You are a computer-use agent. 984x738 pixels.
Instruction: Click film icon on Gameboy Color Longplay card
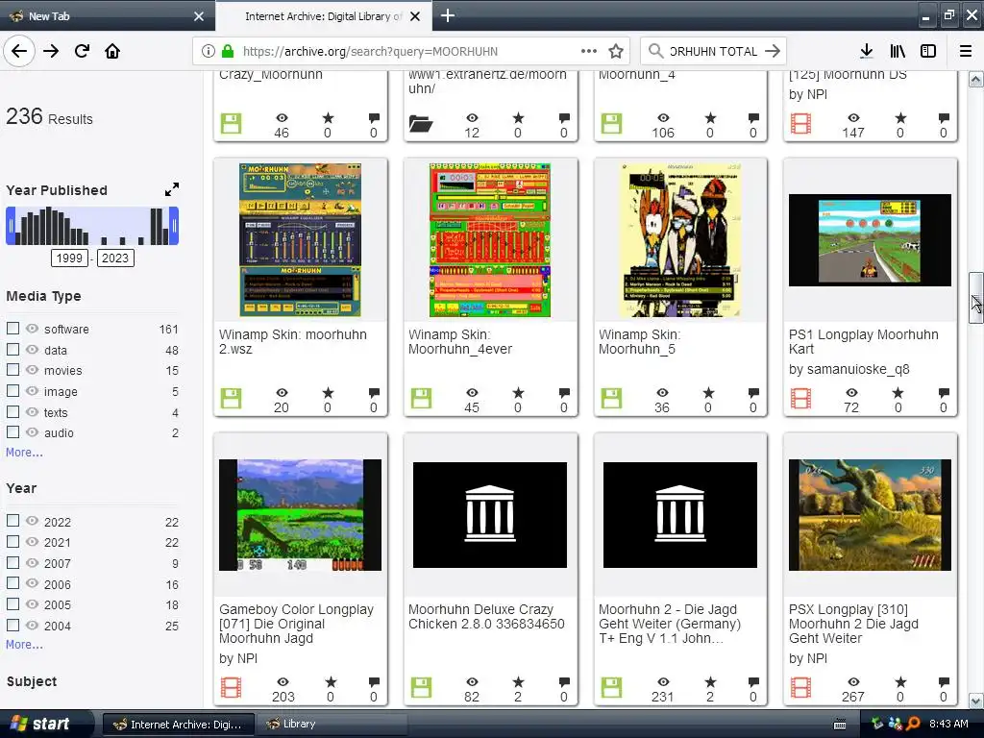[x=231, y=687]
